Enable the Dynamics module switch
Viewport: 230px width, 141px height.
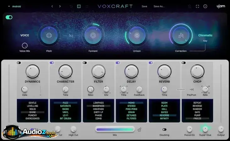19,63
